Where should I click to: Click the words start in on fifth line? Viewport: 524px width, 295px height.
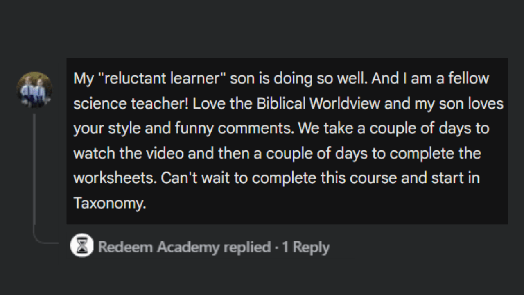click(455, 178)
